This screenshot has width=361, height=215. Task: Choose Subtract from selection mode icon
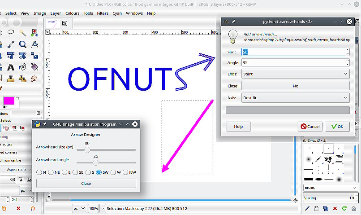pos(14,127)
